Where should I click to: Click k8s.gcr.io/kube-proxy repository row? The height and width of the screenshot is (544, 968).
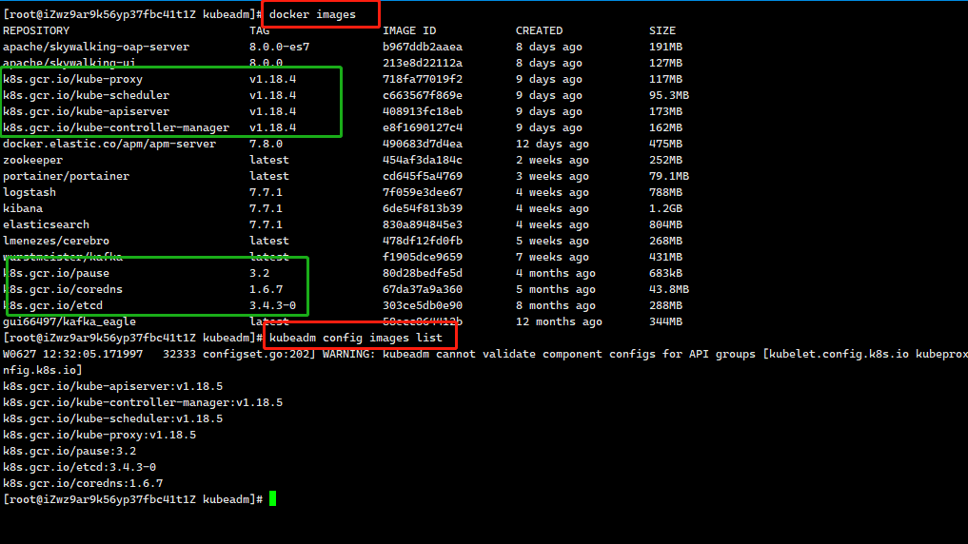pos(73,79)
